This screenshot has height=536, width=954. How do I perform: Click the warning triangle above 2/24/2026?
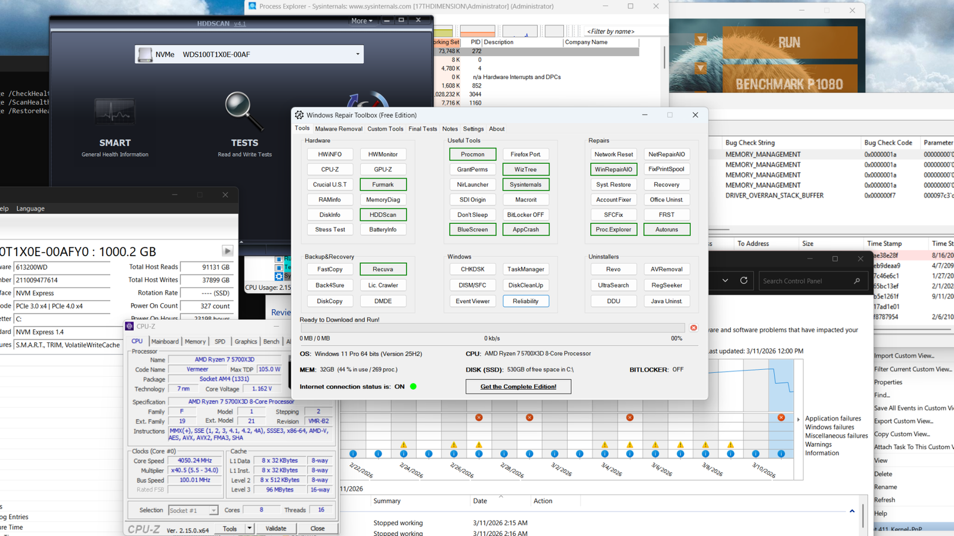point(404,444)
